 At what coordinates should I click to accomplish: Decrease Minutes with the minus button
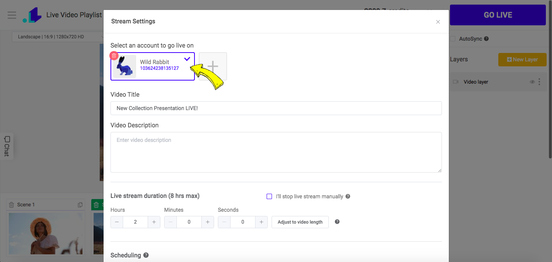170,222
